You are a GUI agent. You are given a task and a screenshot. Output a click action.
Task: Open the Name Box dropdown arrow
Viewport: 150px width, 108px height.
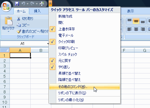[48, 44]
